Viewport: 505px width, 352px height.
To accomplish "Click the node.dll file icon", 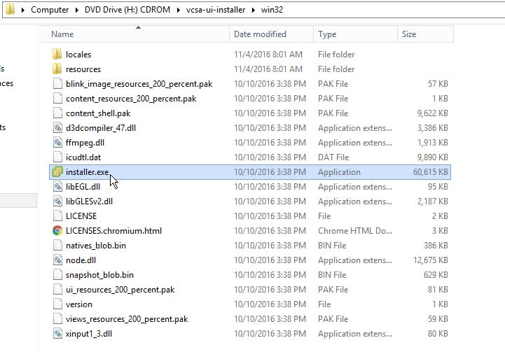I will click(x=57, y=260).
